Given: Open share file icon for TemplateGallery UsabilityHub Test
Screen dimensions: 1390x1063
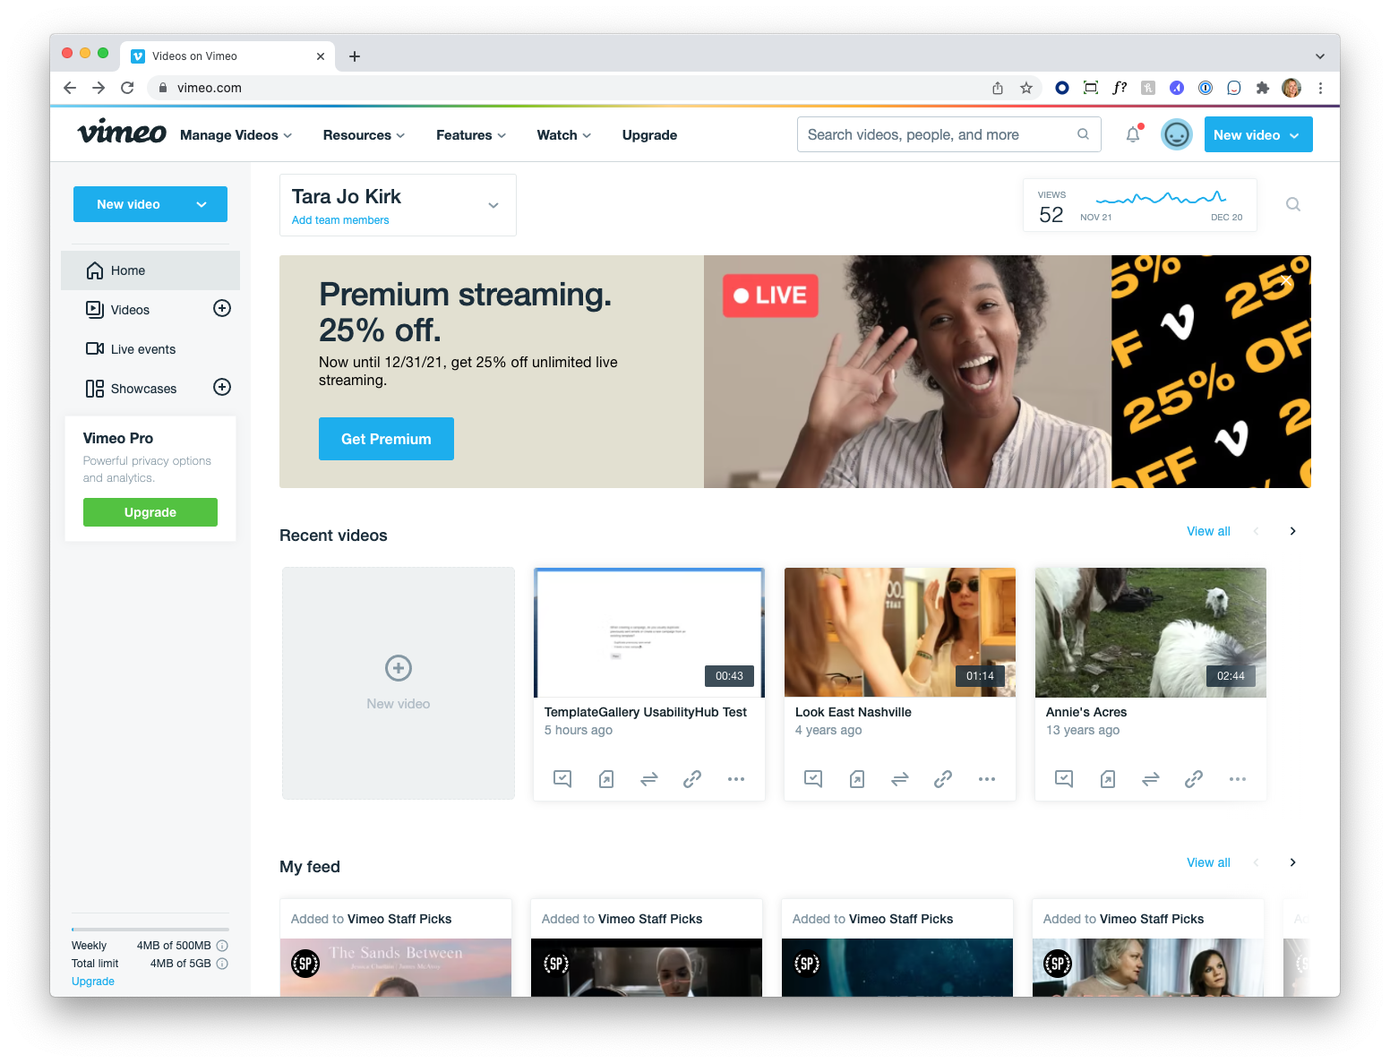Looking at the screenshot, I should [606, 779].
